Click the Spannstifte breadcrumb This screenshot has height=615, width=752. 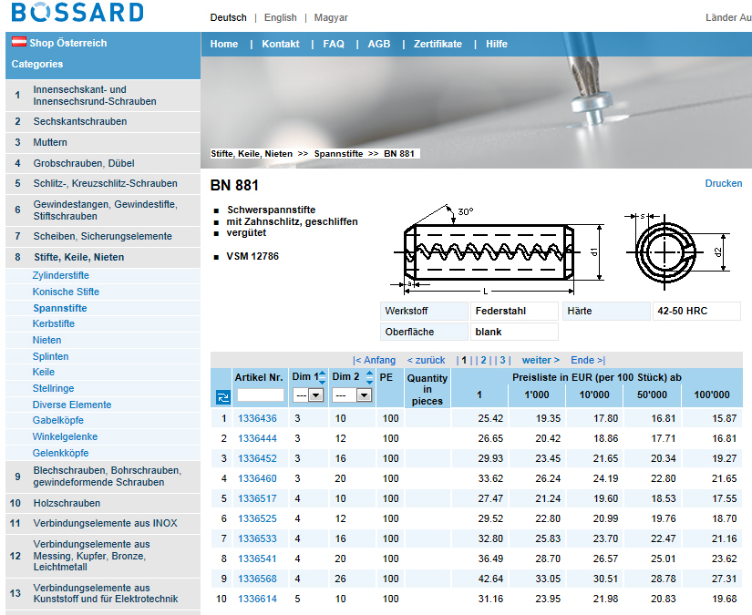tap(338, 154)
